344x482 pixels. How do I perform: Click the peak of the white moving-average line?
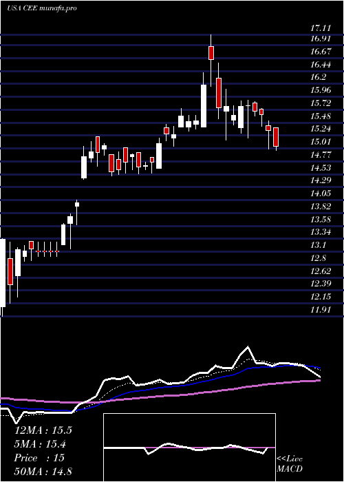(248, 348)
